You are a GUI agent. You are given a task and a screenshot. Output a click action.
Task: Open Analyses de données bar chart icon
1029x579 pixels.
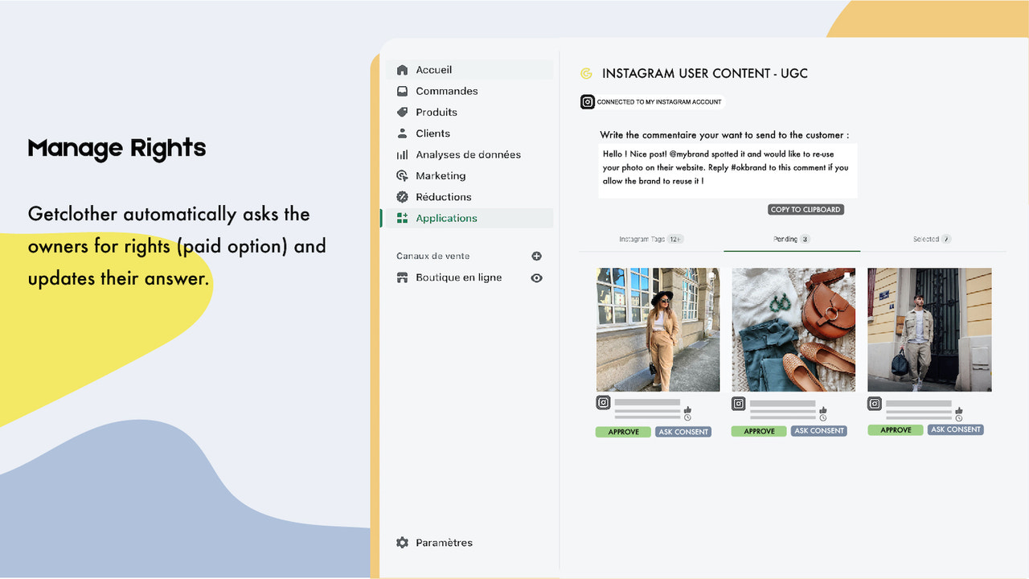pyautogui.click(x=402, y=154)
